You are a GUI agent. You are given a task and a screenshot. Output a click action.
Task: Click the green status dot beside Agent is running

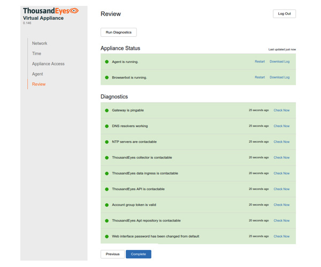[107, 61]
